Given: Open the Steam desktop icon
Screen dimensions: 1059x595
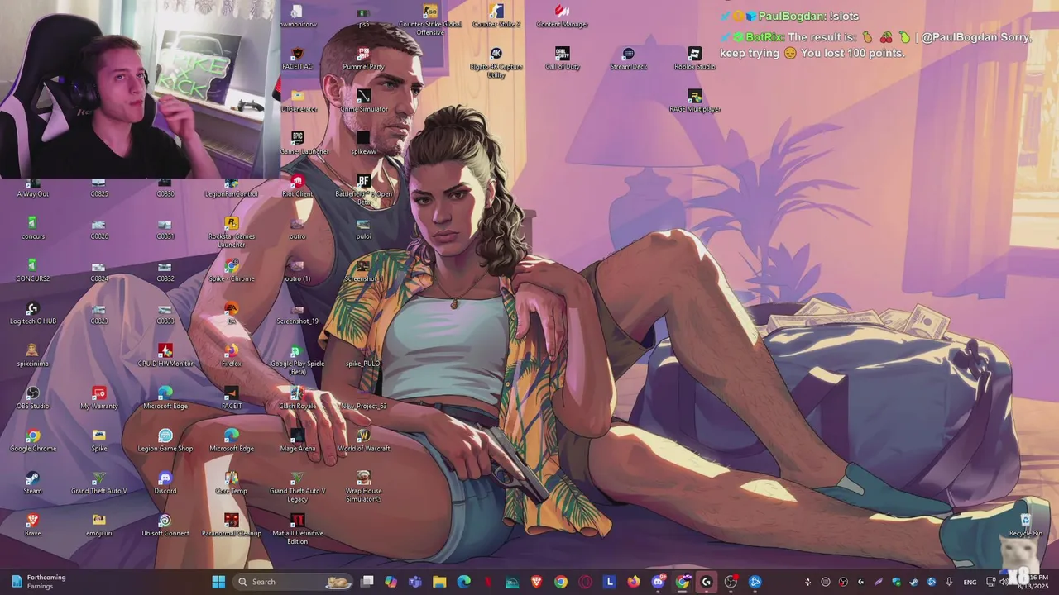Looking at the screenshot, I should [32, 483].
